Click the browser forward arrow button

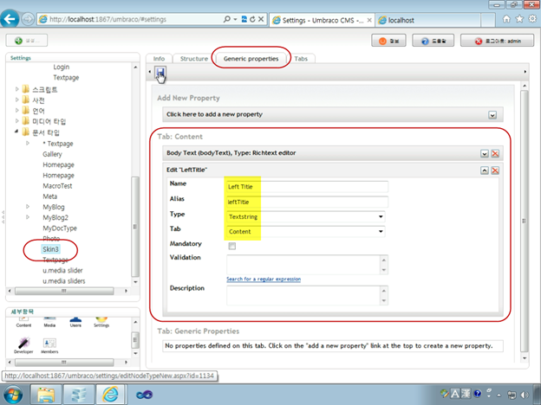pos(28,19)
